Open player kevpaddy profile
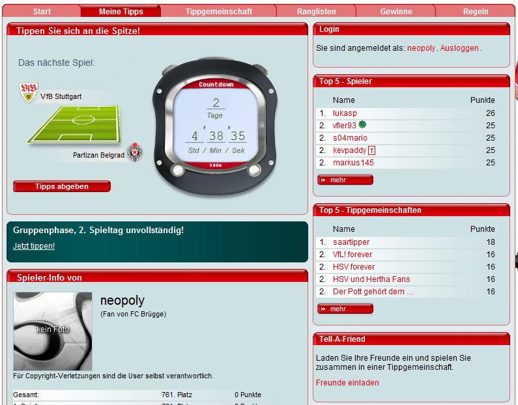Screen dimensions: 518x405 (349, 150)
